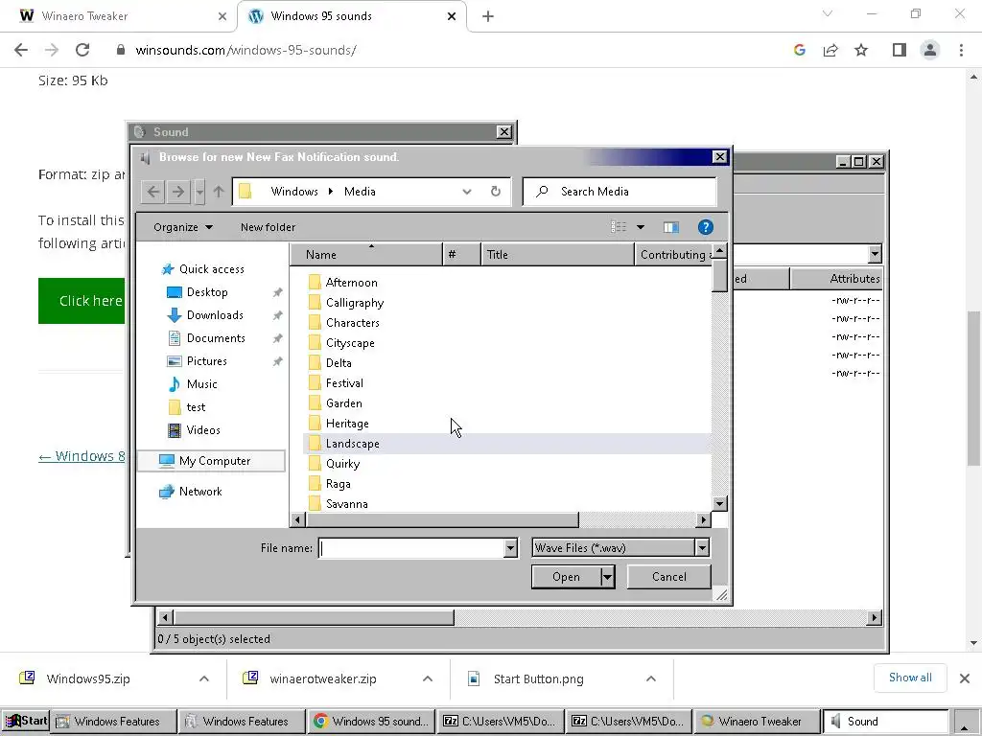The image size is (982, 736).
Task: Expand the Open button split arrow
Action: pos(607,577)
